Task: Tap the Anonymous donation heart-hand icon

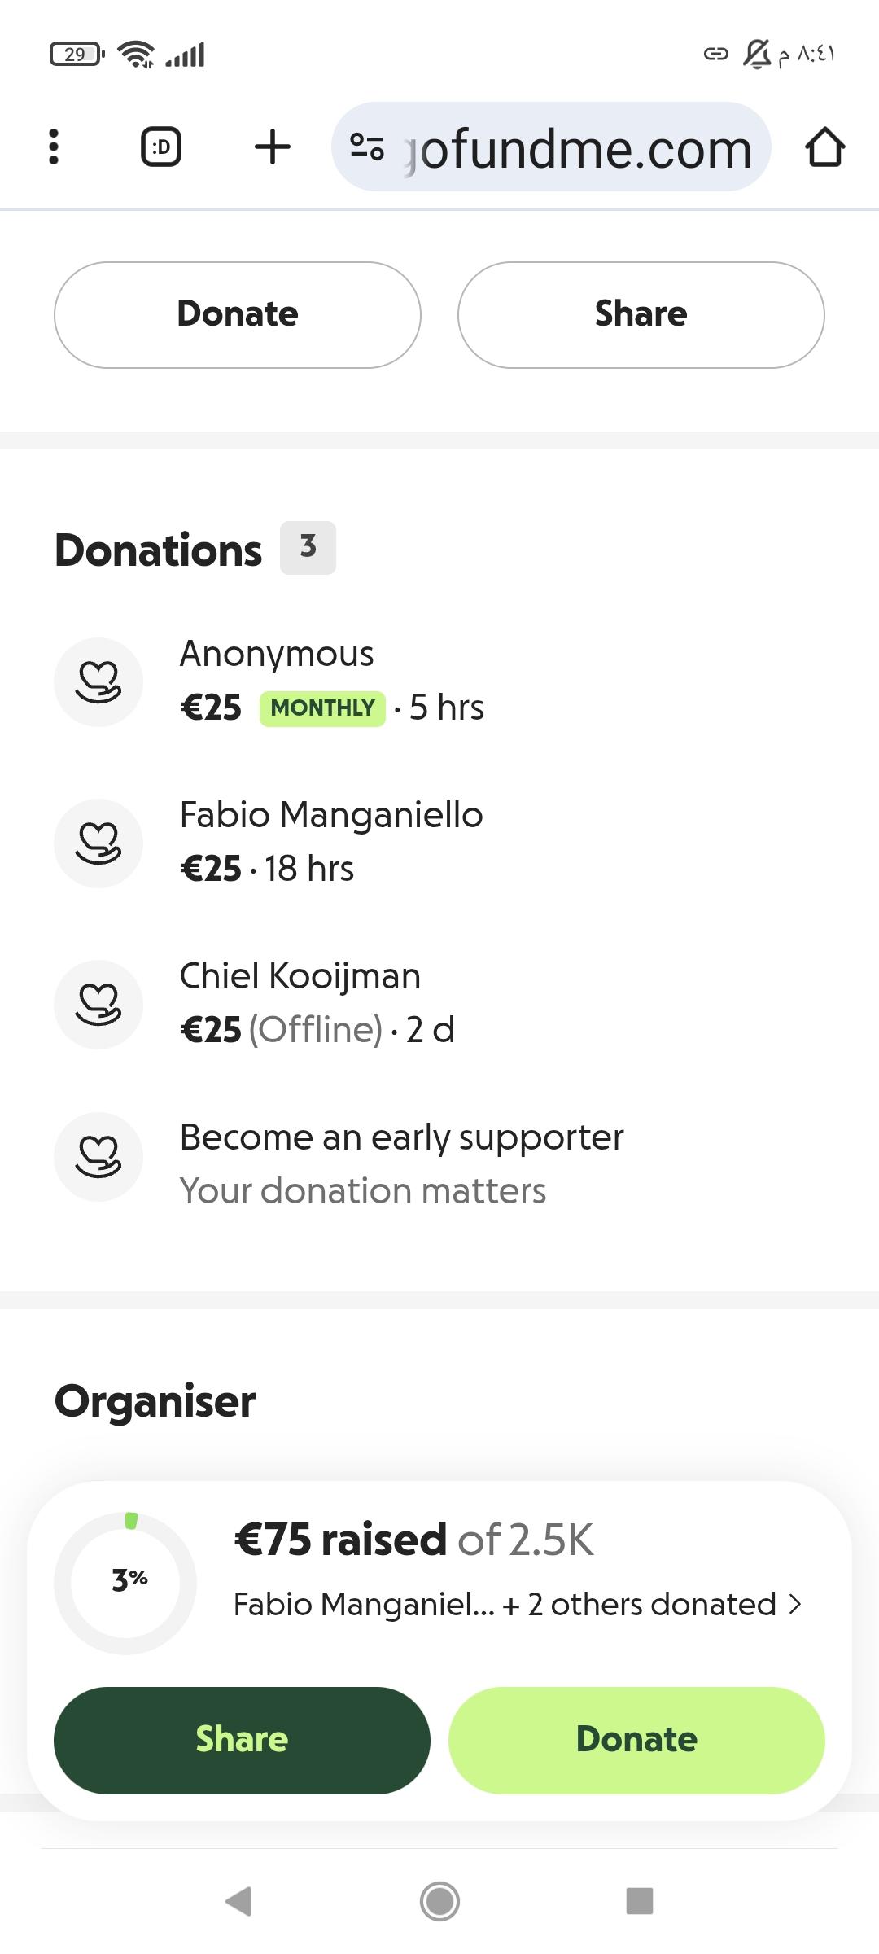Action: point(98,681)
